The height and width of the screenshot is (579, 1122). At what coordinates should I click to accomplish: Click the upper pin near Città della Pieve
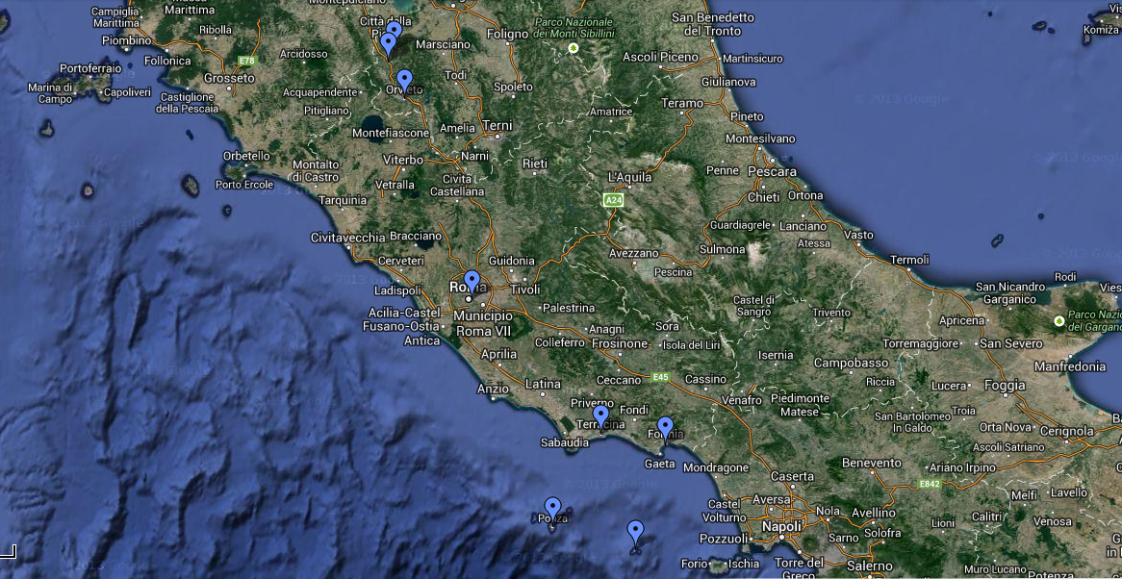tap(395, 29)
